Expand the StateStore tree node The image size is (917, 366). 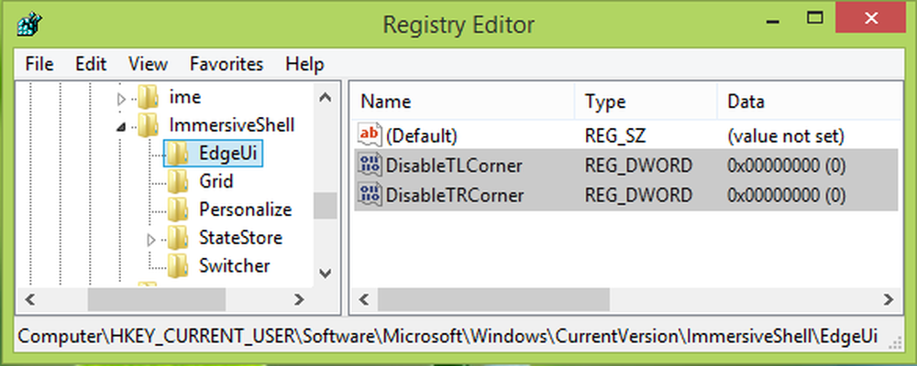coord(151,240)
